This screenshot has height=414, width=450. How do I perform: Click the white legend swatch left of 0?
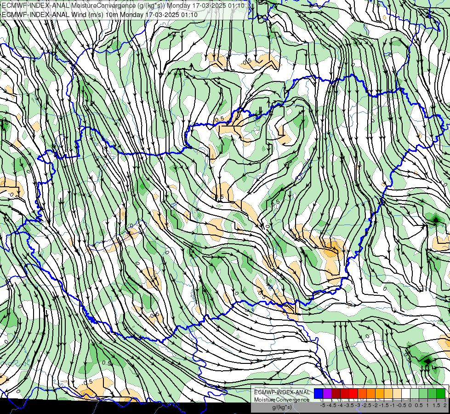click(406, 393)
